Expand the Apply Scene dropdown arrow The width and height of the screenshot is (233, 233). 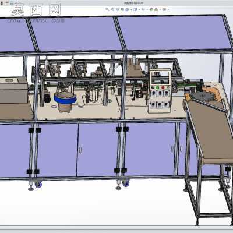click(160, 9)
